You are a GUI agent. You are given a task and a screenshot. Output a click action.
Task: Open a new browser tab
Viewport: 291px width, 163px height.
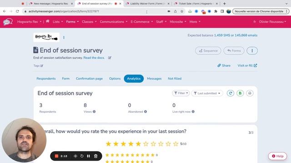224,4
